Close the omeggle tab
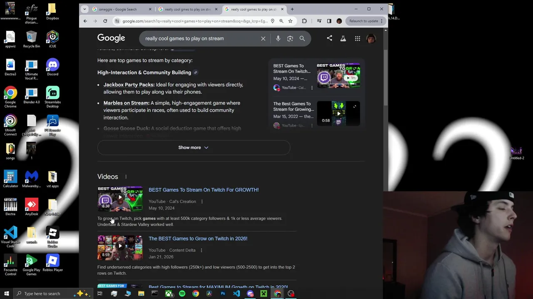The height and width of the screenshot is (299, 533). tap(150, 9)
